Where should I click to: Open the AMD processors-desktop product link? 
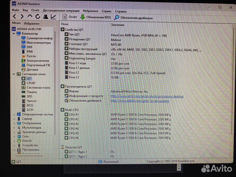tap(147, 96)
